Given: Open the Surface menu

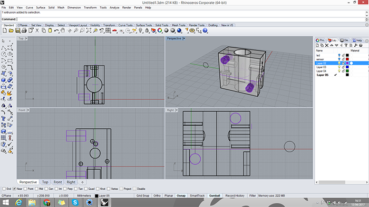Looking at the screenshot, I should tap(41, 7).
